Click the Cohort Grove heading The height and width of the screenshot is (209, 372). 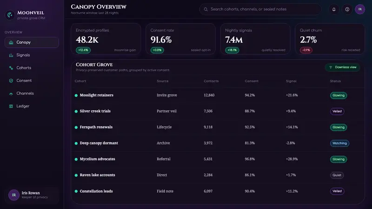click(94, 65)
